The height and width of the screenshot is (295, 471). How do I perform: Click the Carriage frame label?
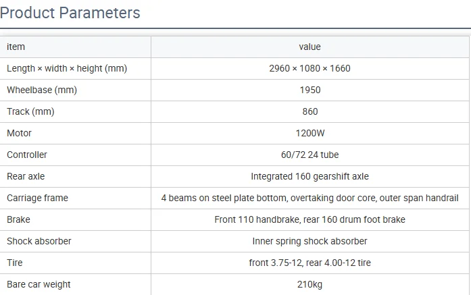point(37,198)
